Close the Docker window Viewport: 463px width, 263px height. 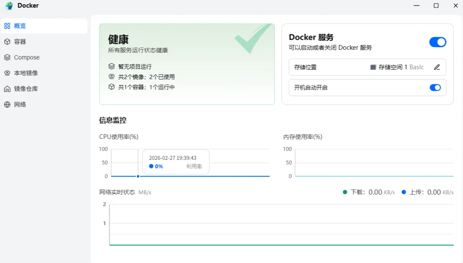(456, 6)
